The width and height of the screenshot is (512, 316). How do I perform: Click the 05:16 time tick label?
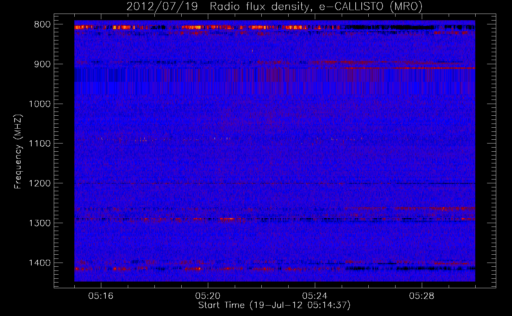pyautogui.click(x=101, y=296)
